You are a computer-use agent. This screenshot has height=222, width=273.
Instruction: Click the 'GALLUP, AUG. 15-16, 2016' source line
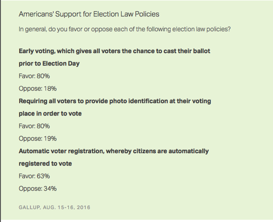click(x=55, y=207)
